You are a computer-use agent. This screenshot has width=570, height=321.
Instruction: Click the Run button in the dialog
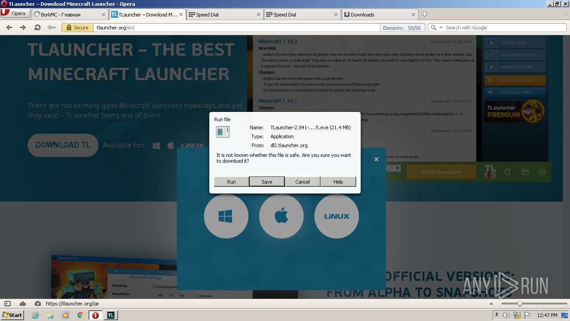tap(231, 182)
